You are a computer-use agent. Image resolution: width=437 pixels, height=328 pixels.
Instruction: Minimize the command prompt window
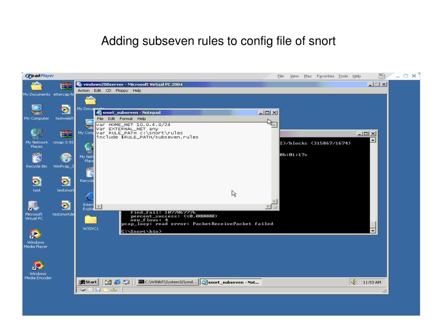click(x=360, y=134)
